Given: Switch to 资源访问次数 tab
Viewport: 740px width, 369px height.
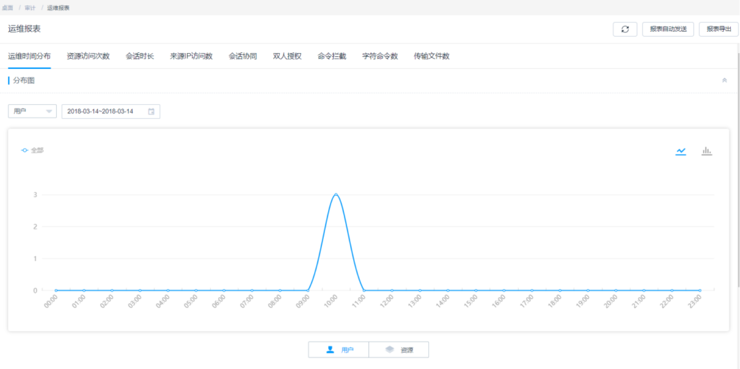Looking at the screenshot, I should click(88, 56).
